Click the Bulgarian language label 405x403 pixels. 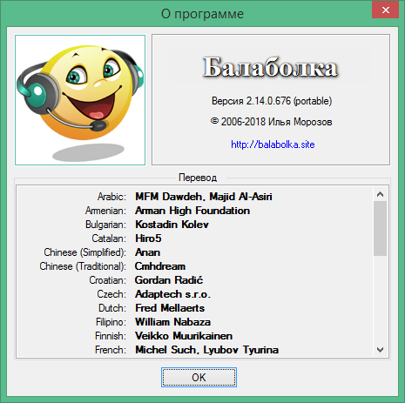click(x=105, y=225)
